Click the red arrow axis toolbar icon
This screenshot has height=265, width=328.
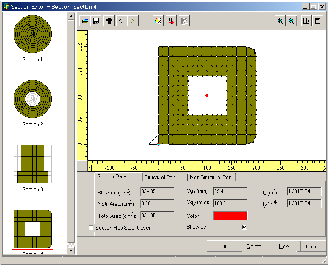[x=171, y=21]
